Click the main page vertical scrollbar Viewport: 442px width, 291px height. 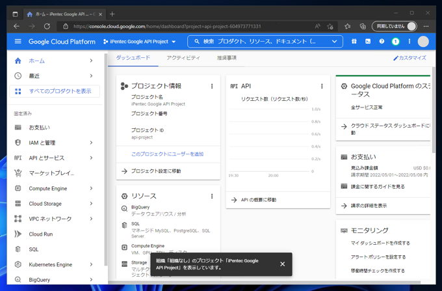click(434, 110)
